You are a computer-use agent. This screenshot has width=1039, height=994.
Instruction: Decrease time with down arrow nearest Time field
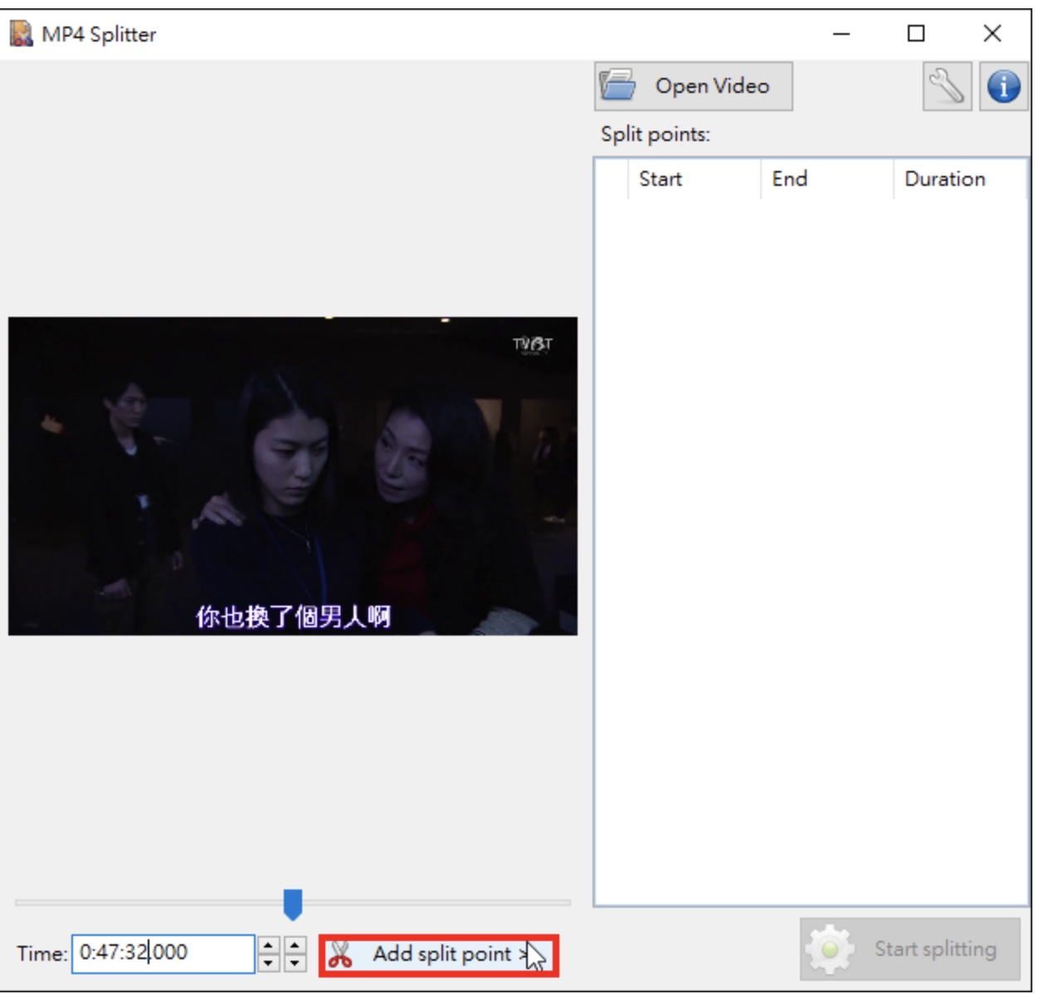pos(268,963)
